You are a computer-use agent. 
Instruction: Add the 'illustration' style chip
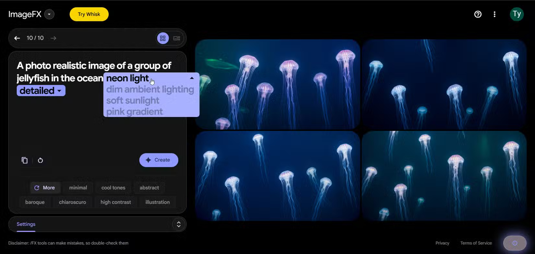point(158,202)
